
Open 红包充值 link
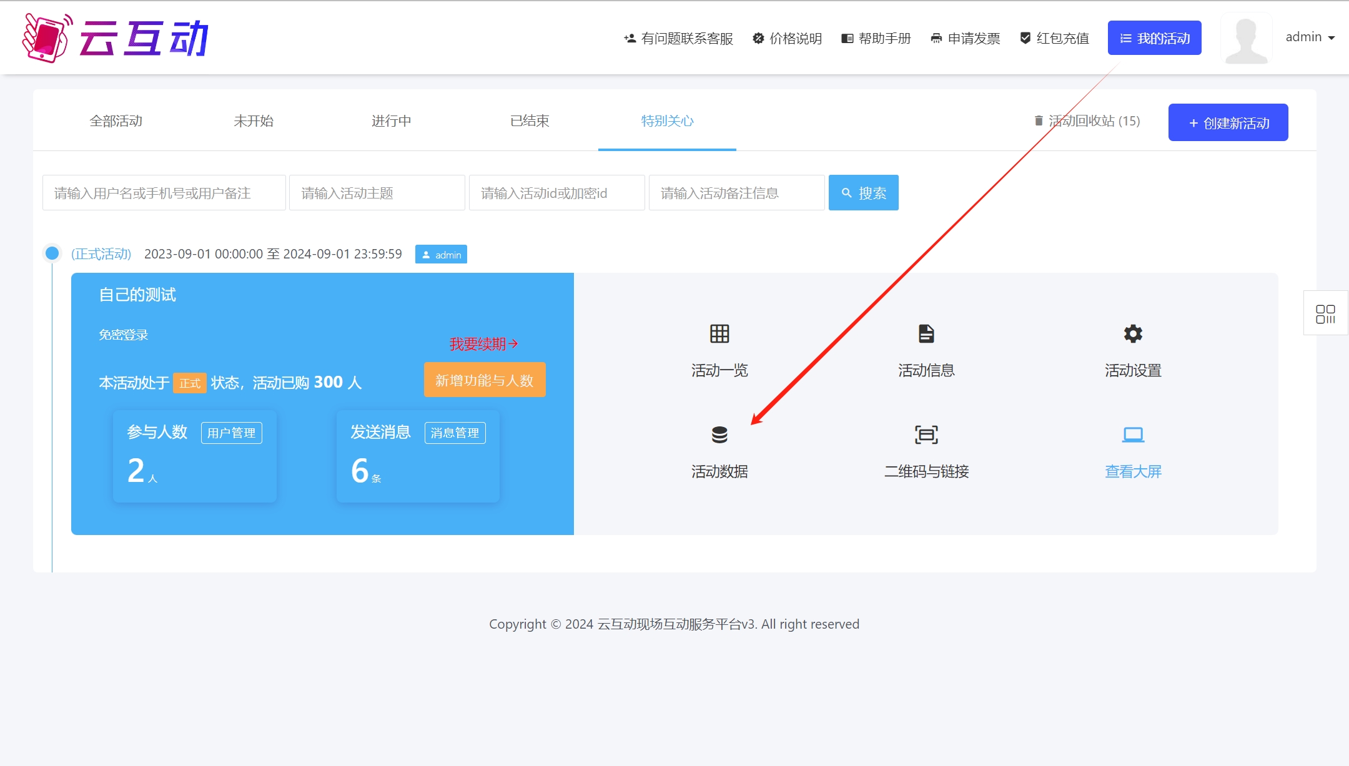click(x=1054, y=38)
